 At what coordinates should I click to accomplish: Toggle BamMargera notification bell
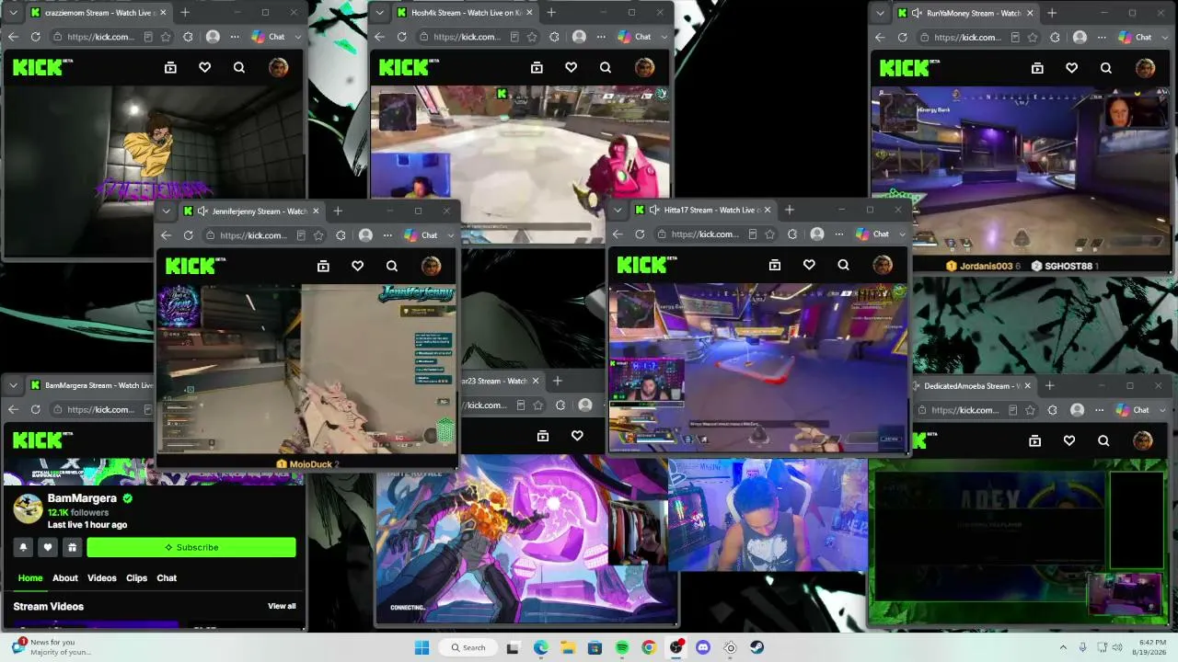(x=24, y=547)
